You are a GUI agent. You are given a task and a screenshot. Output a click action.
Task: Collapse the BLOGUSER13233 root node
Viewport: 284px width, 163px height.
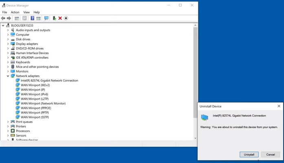point(3,26)
